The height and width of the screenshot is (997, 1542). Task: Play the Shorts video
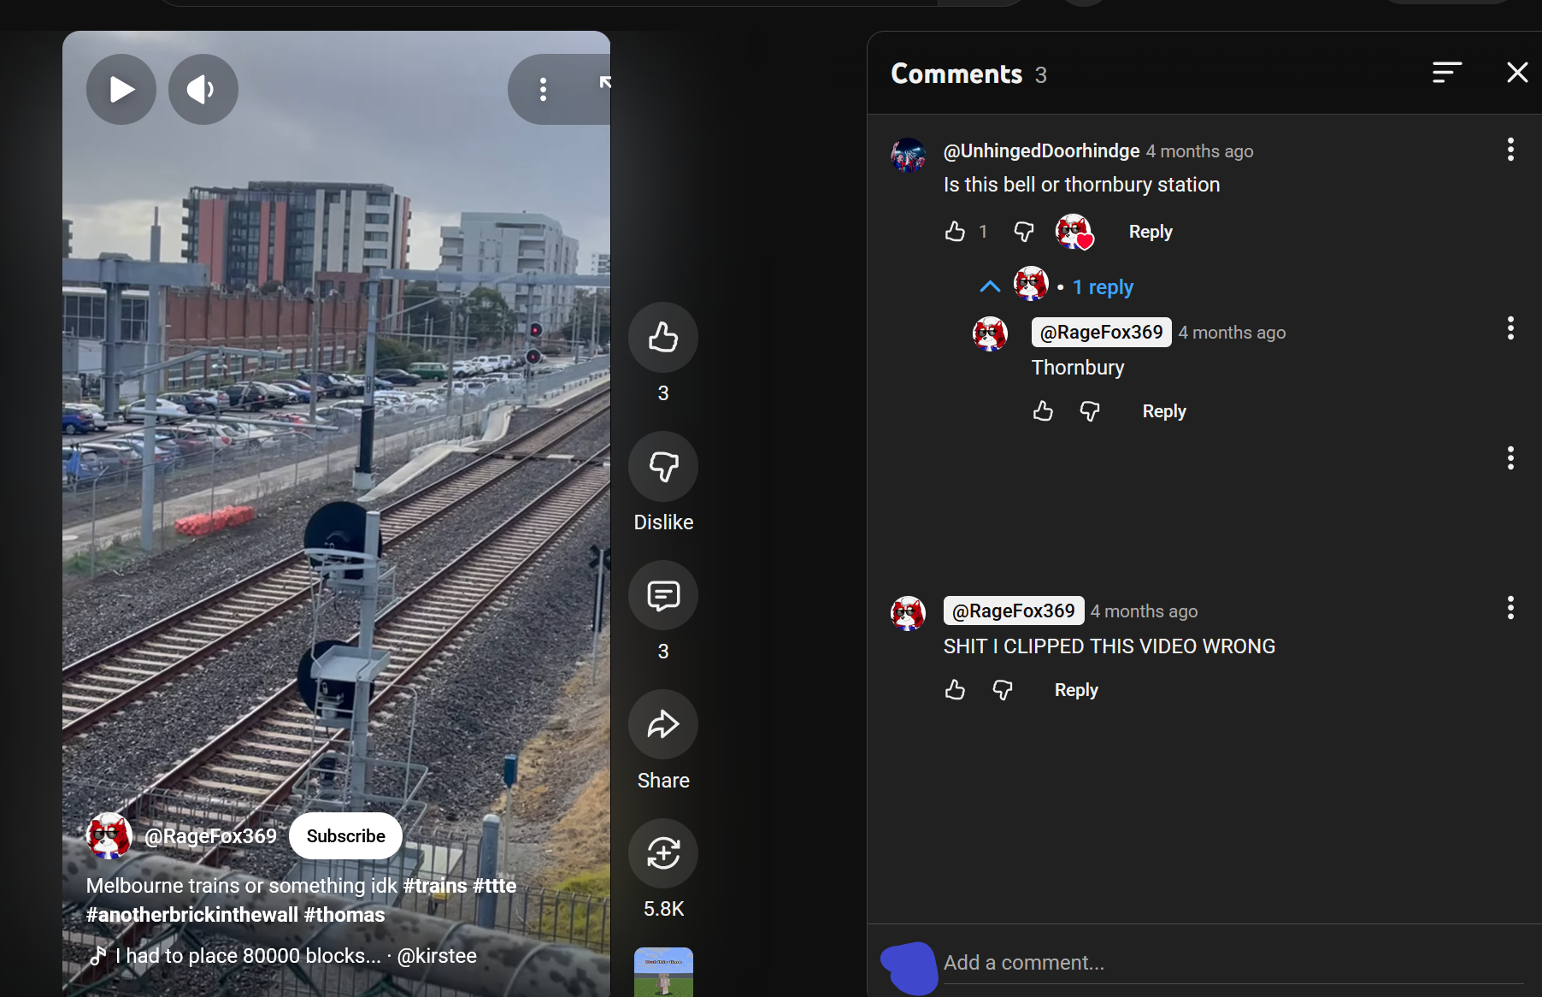(121, 90)
